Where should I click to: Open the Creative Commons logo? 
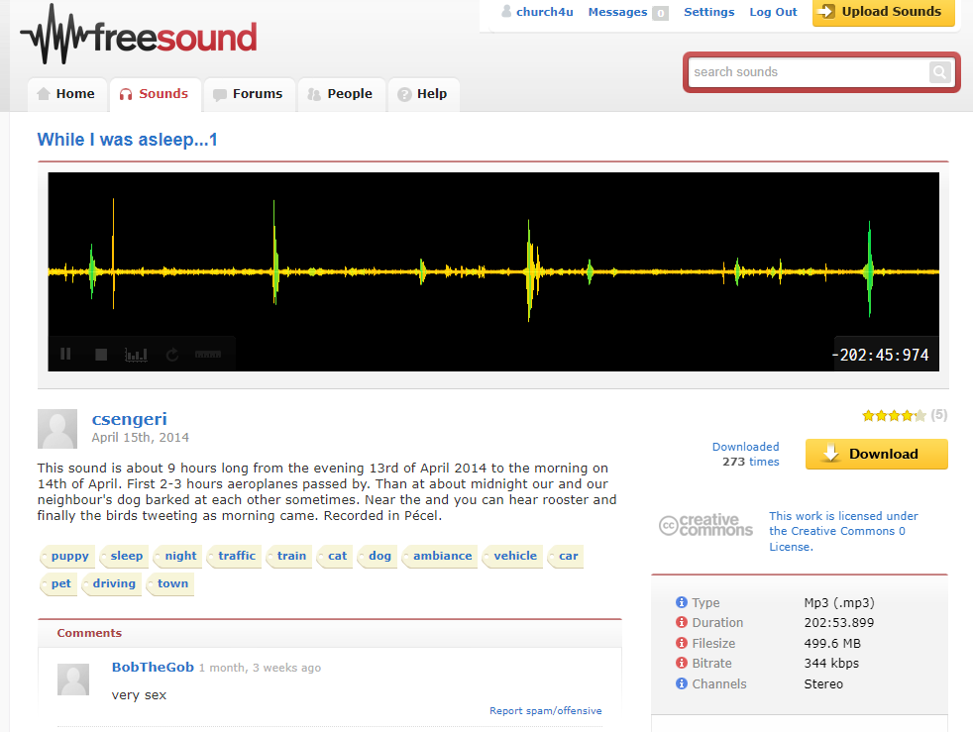click(x=705, y=525)
